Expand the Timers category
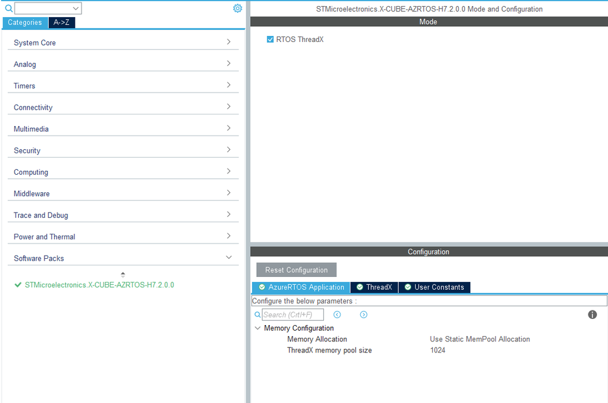Viewport: 608px width, 403px height. click(x=123, y=85)
